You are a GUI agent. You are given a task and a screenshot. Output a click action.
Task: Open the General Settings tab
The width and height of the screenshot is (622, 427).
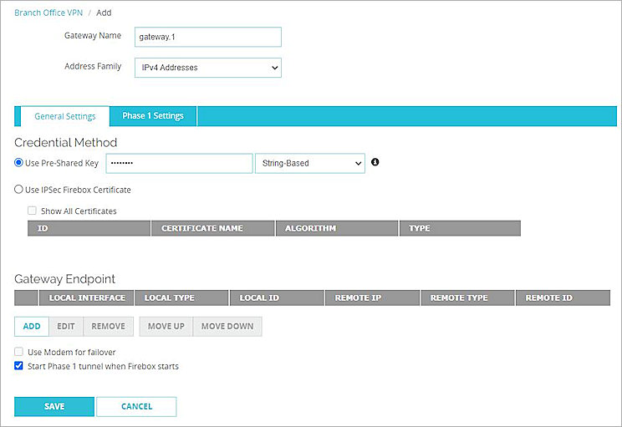(x=65, y=116)
